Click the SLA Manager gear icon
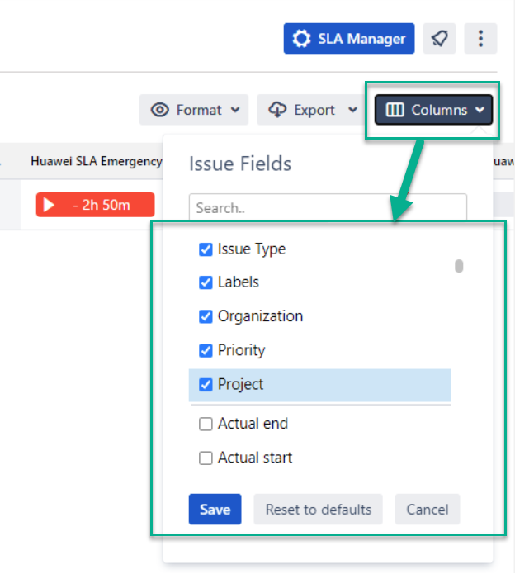The height and width of the screenshot is (574, 515). (302, 39)
